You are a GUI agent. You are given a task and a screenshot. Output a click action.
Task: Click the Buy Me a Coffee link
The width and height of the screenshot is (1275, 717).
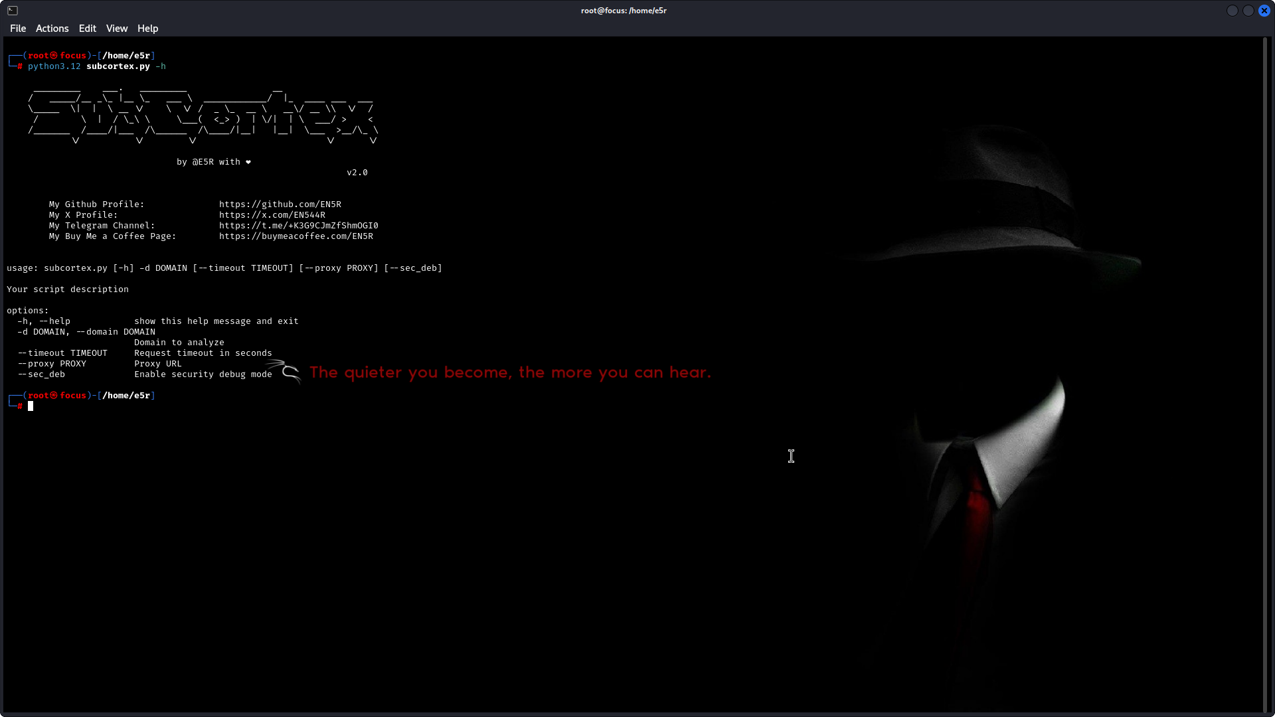[296, 236]
